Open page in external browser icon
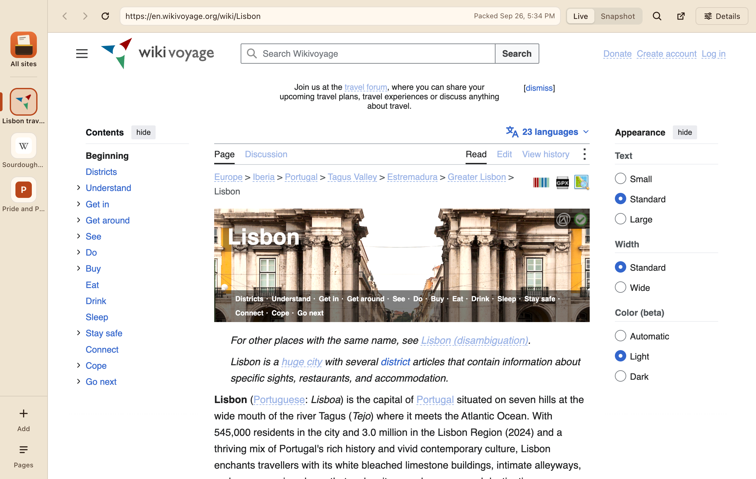The image size is (756, 479). click(x=681, y=16)
